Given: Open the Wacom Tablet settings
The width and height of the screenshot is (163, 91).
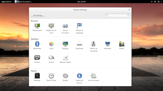Looking at the screenshot, I should pyautogui.click(x=65, y=59).
